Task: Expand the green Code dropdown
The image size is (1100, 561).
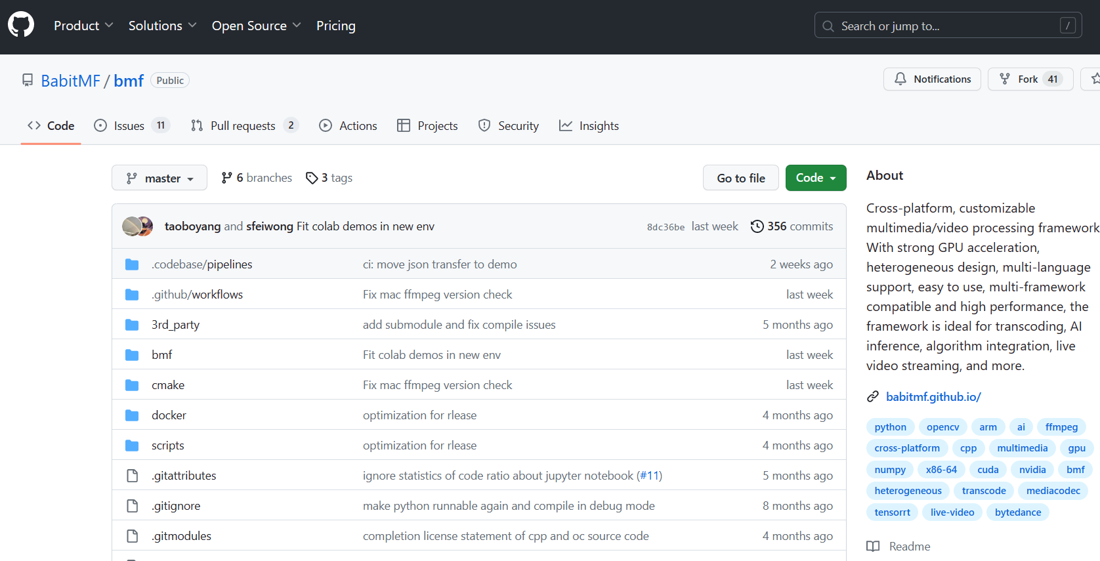Action: click(x=815, y=178)
